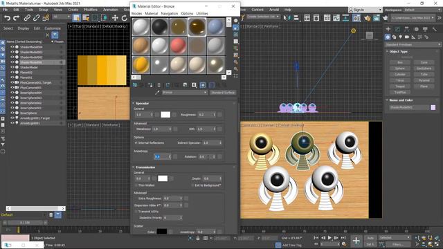Click the Standard Surface material type button
This screenshot has width=443, height=249.
pyautogui.click(x=223, y=92)
